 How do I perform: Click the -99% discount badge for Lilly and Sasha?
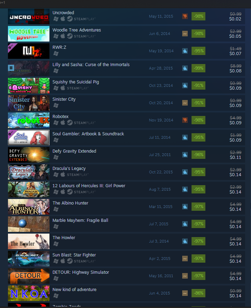(198, 68)
